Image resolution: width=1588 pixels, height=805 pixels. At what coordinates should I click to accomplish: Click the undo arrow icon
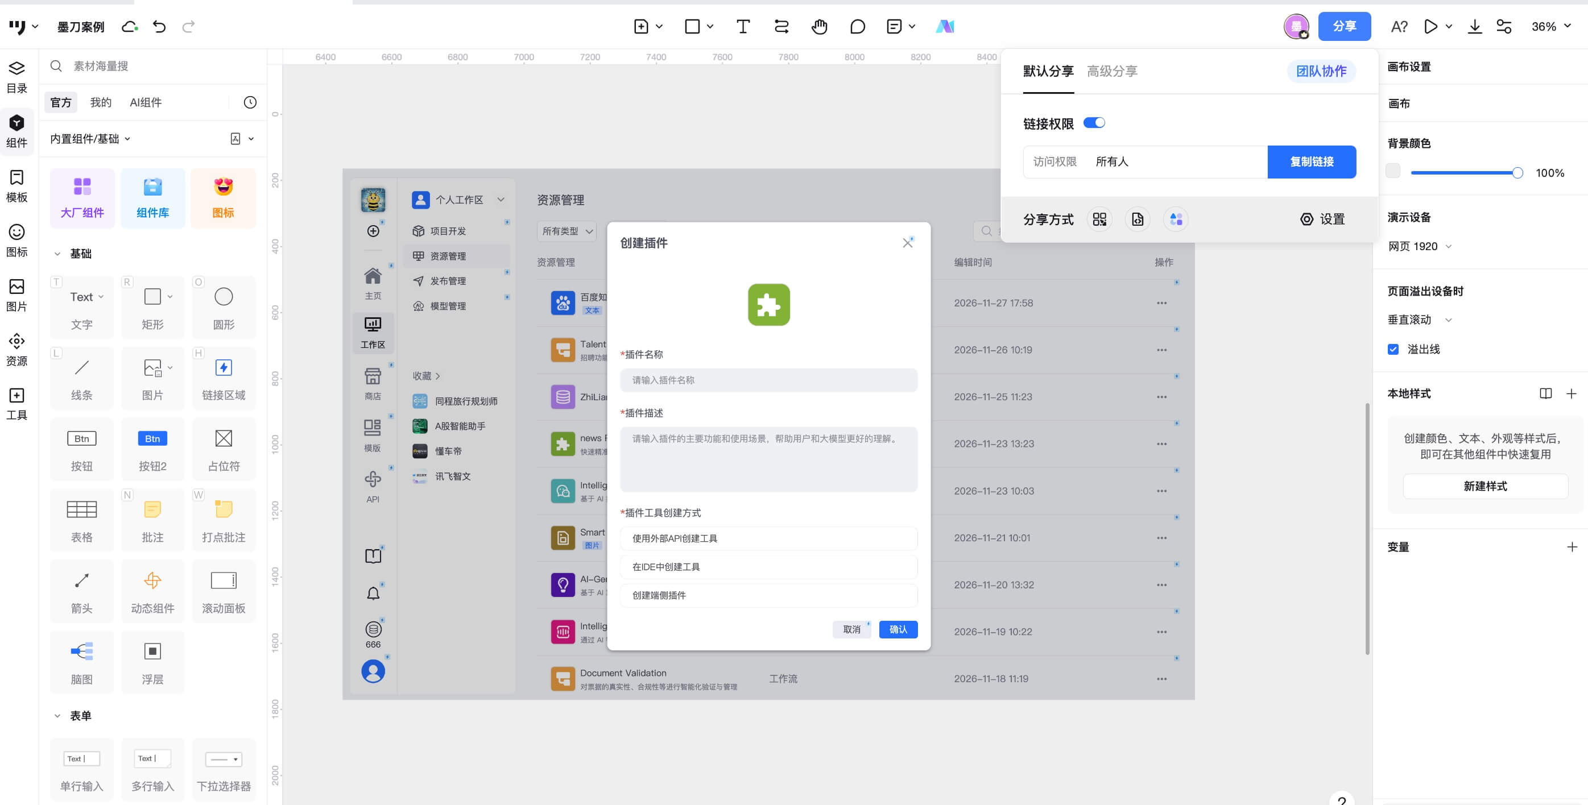(x=159, y=27)
